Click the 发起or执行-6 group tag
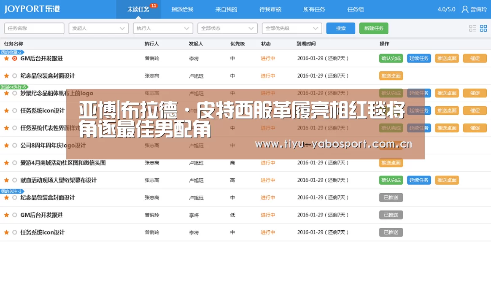Image resolution: width=491 pixels, height=307 pixels. (x=14, y=87)
